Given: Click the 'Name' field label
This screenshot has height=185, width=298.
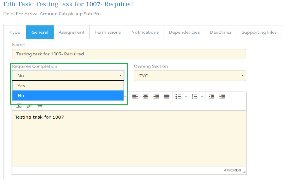Looking at the screenshot, I should tap(18, 45).
